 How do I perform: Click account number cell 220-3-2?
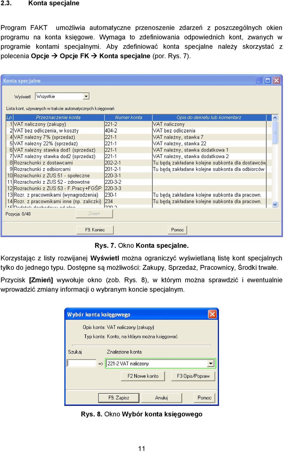(128, 182)
